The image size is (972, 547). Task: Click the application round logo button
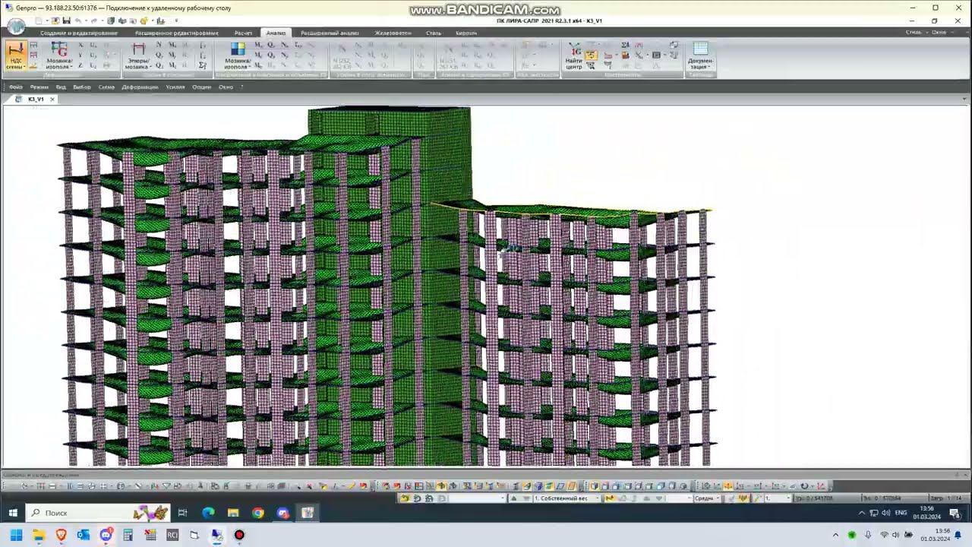[16, 27]
